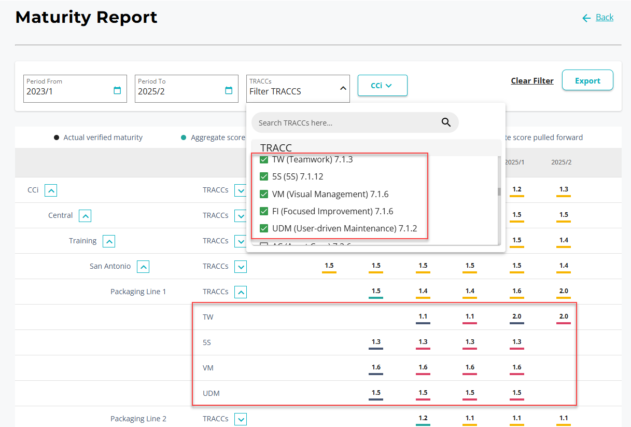Image resolution: width=631 pixels, height=427 pixels.
Task: Click the San Antonio row label
Action: pyautogui.click(x=110, y=266)
